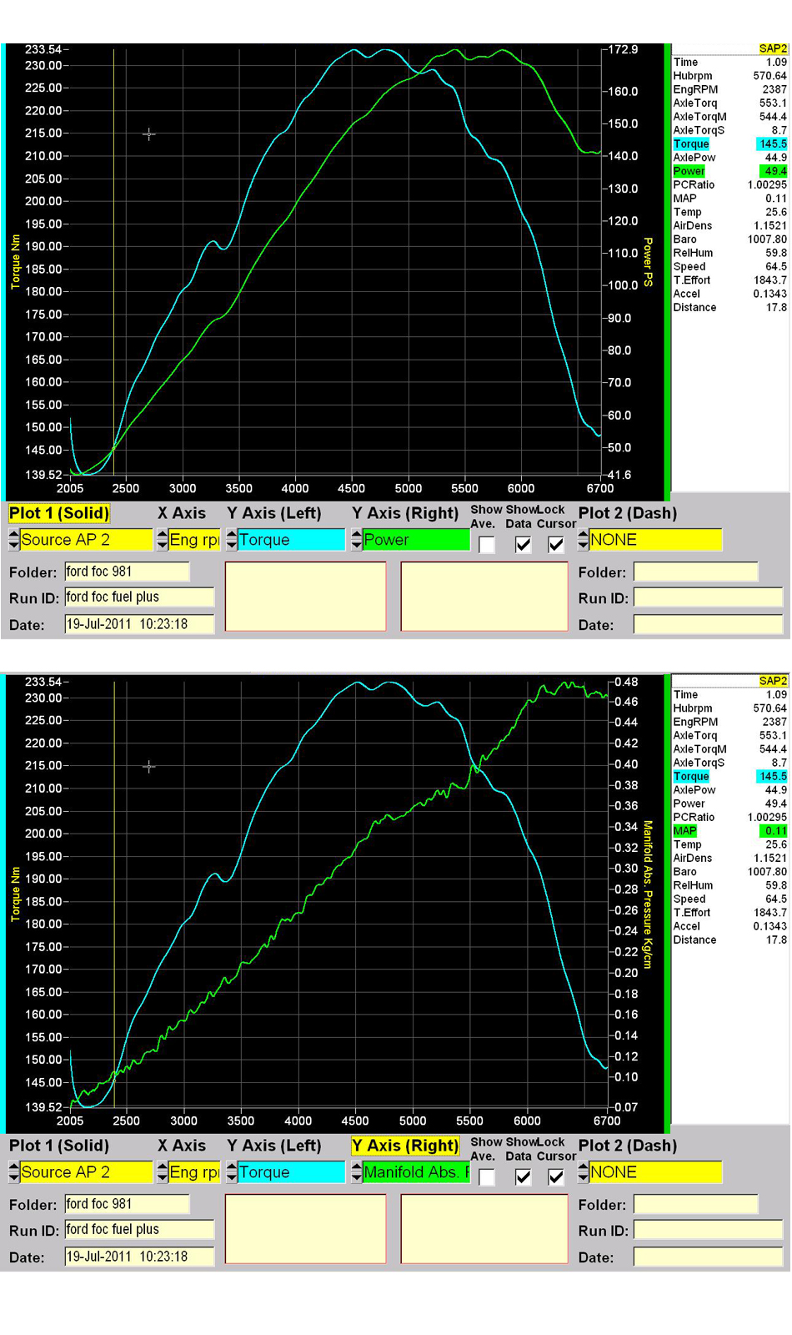Screen dimensions: 792x1335
Task: Click Plot 1 Folder field 'ford foc 981' in Power plot panel
Action: 127,572
